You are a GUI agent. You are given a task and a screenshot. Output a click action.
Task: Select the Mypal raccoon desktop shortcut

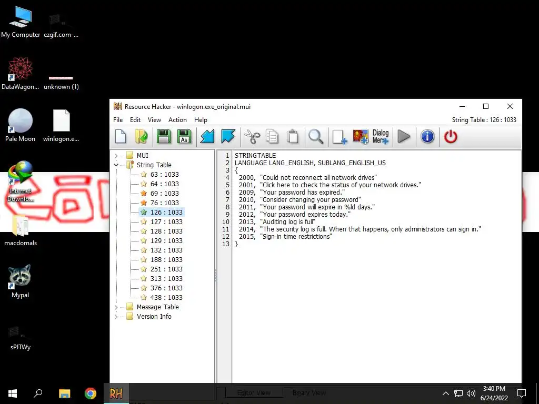coord(20,281)
